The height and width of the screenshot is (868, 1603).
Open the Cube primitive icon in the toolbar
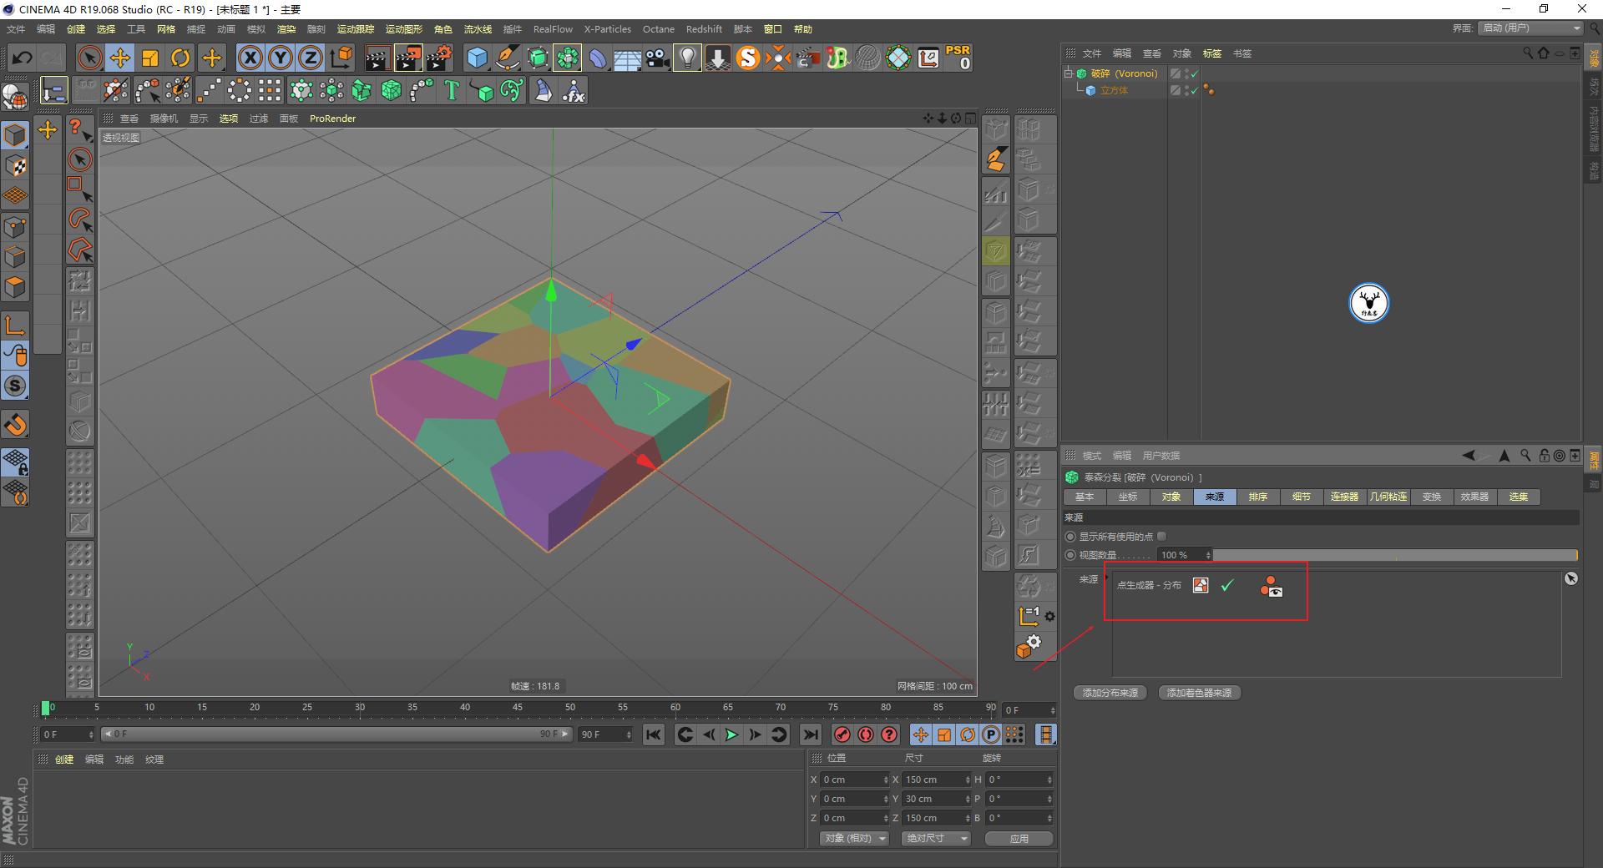478,58
